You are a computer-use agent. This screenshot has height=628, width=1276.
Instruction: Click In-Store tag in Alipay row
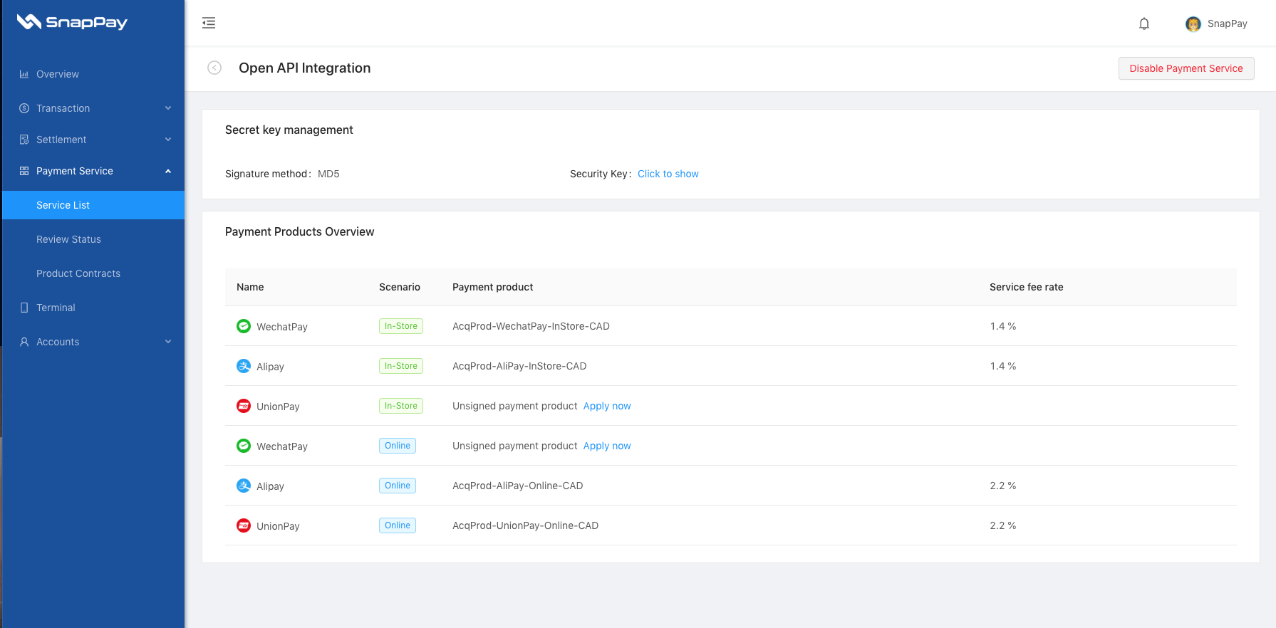pyautogui.click(x=401, y=366)
